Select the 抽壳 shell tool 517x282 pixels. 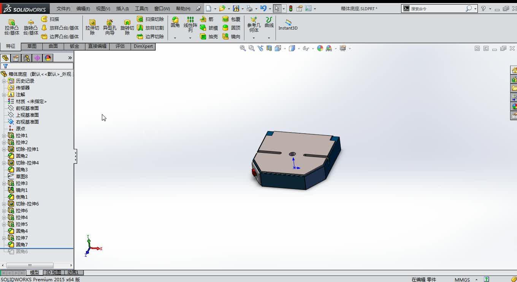pos(209,37)
